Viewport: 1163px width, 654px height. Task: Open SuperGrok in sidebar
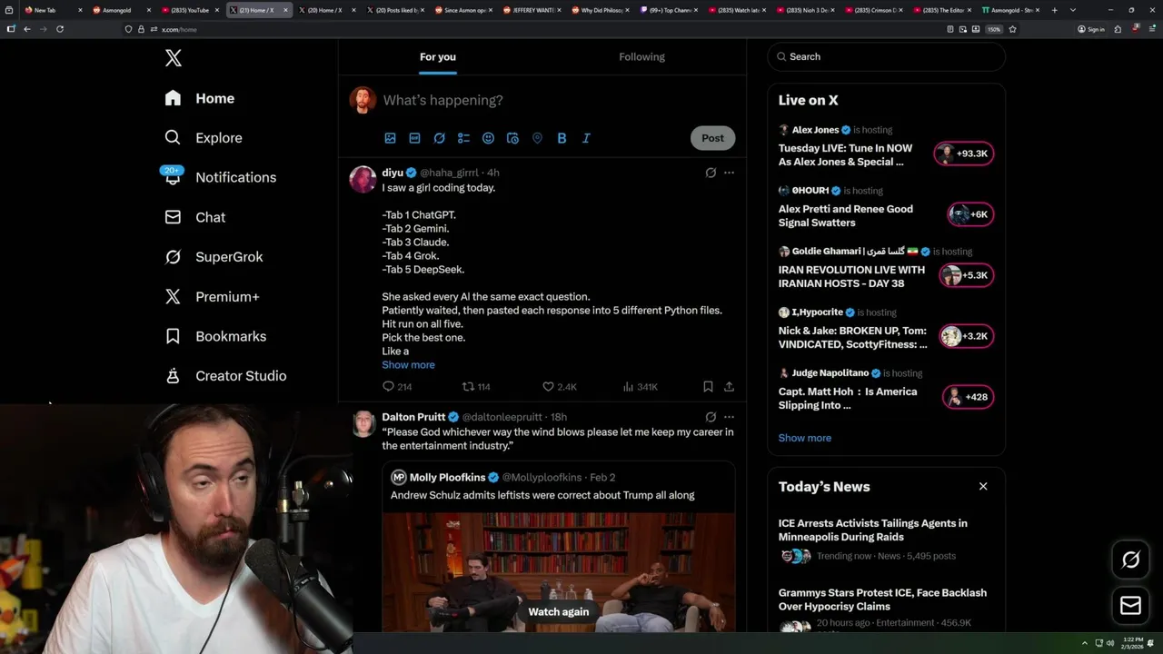tap(214, 257)
